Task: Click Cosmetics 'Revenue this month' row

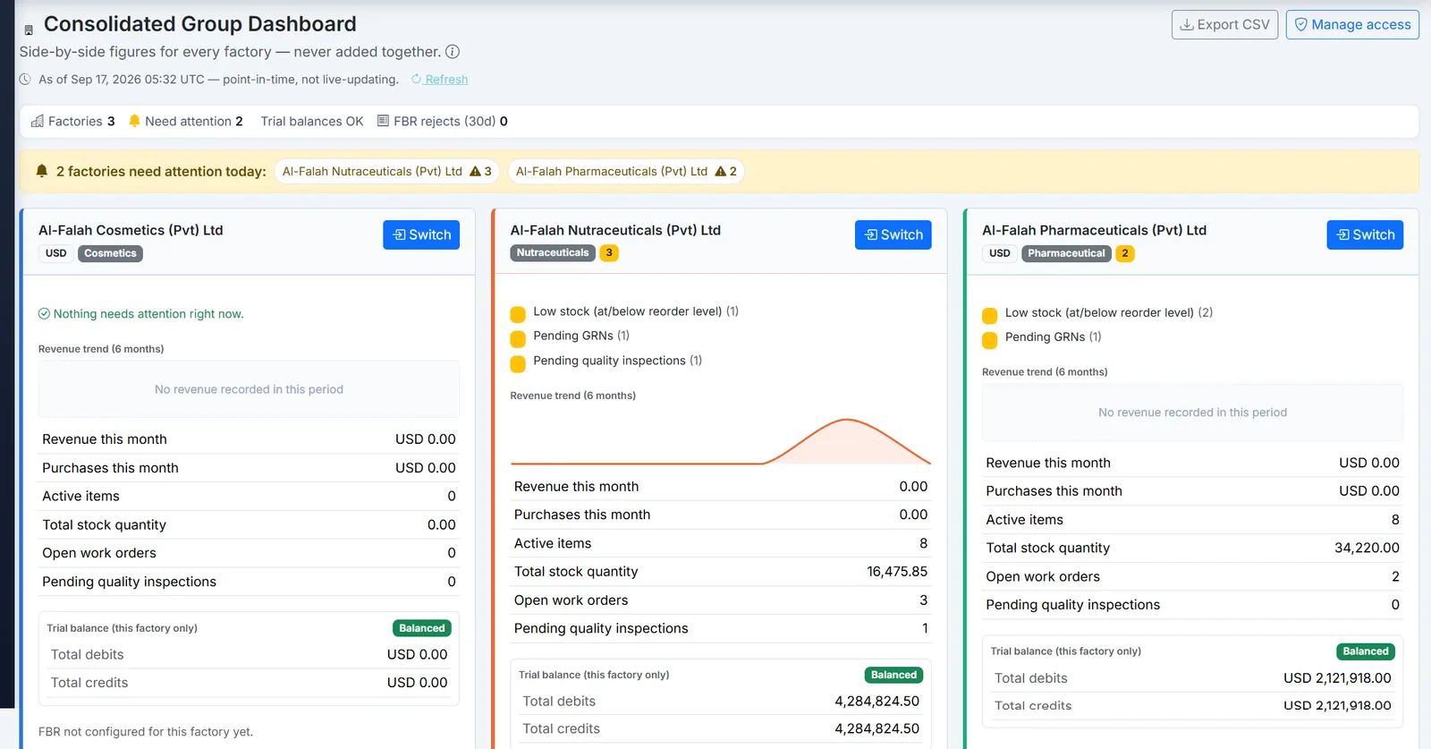Action: coord(249,439)
